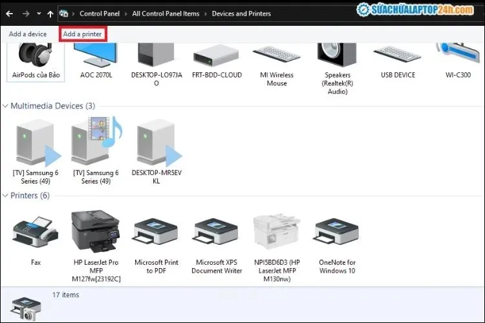Select the Microsoft Print to PDF icon
Image resolution: width=485 pixels, height=323 pixels.
coord(156,233)
